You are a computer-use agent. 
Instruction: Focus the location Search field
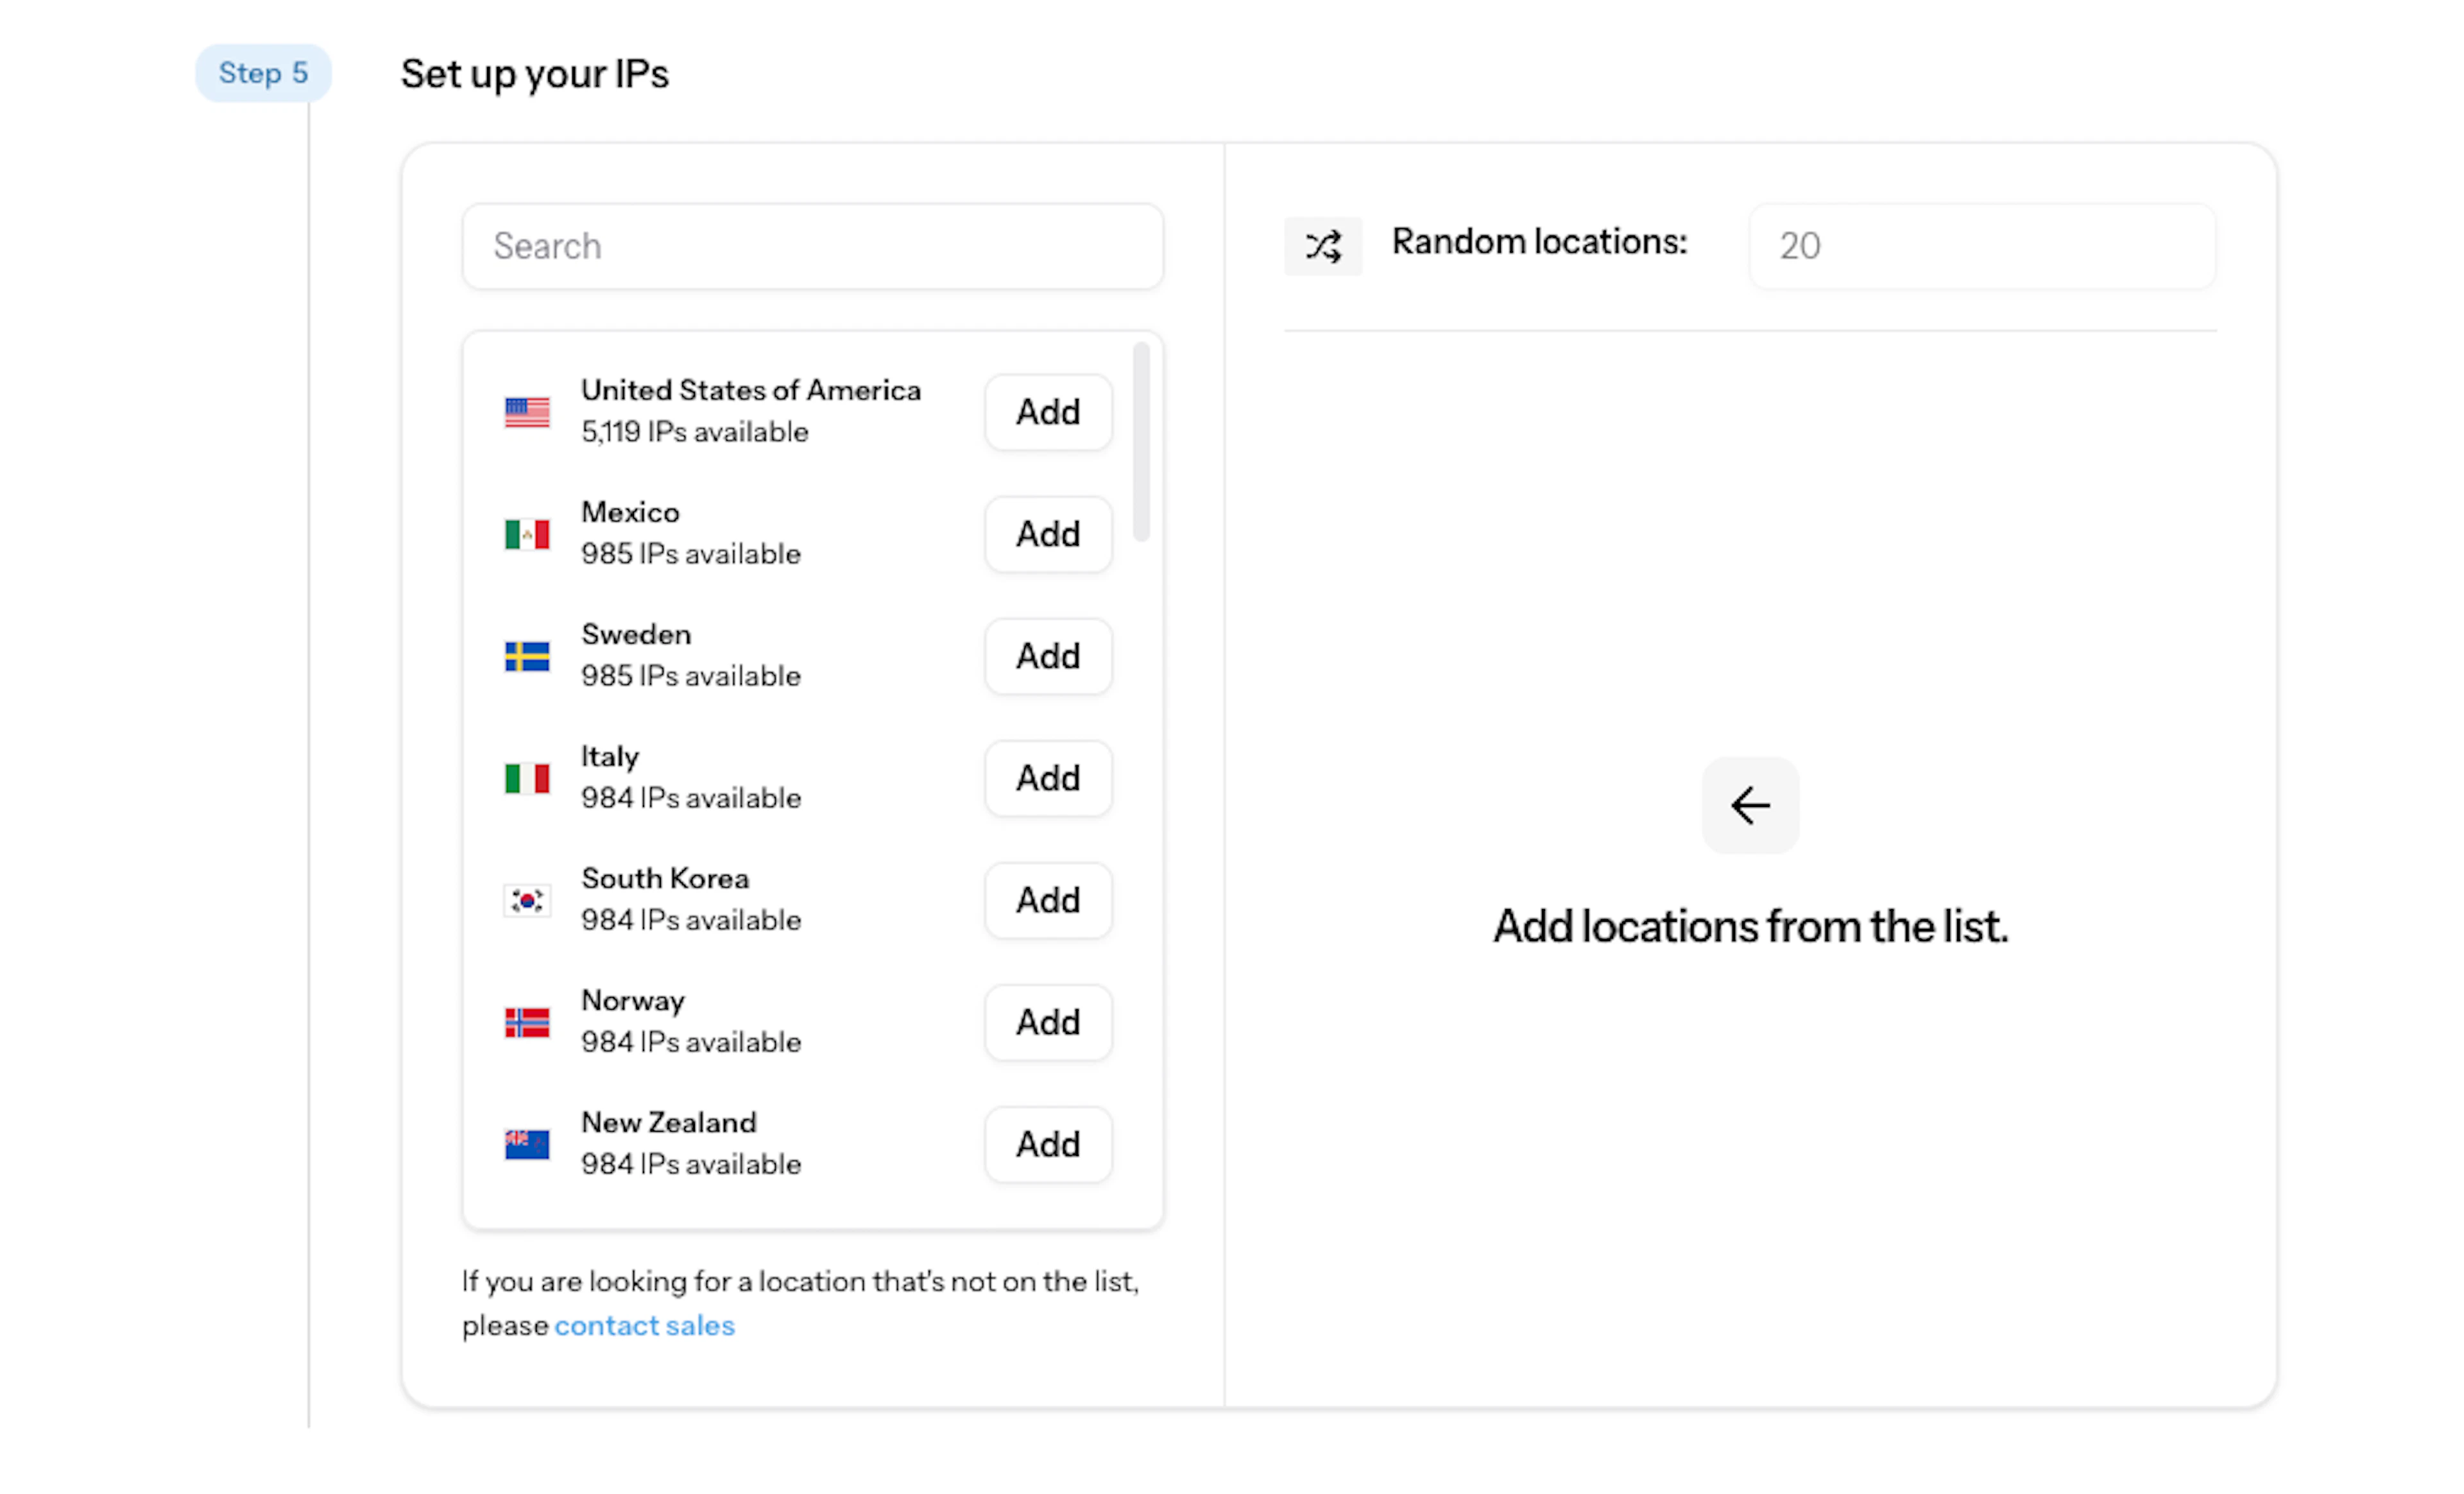click(812, 246)
